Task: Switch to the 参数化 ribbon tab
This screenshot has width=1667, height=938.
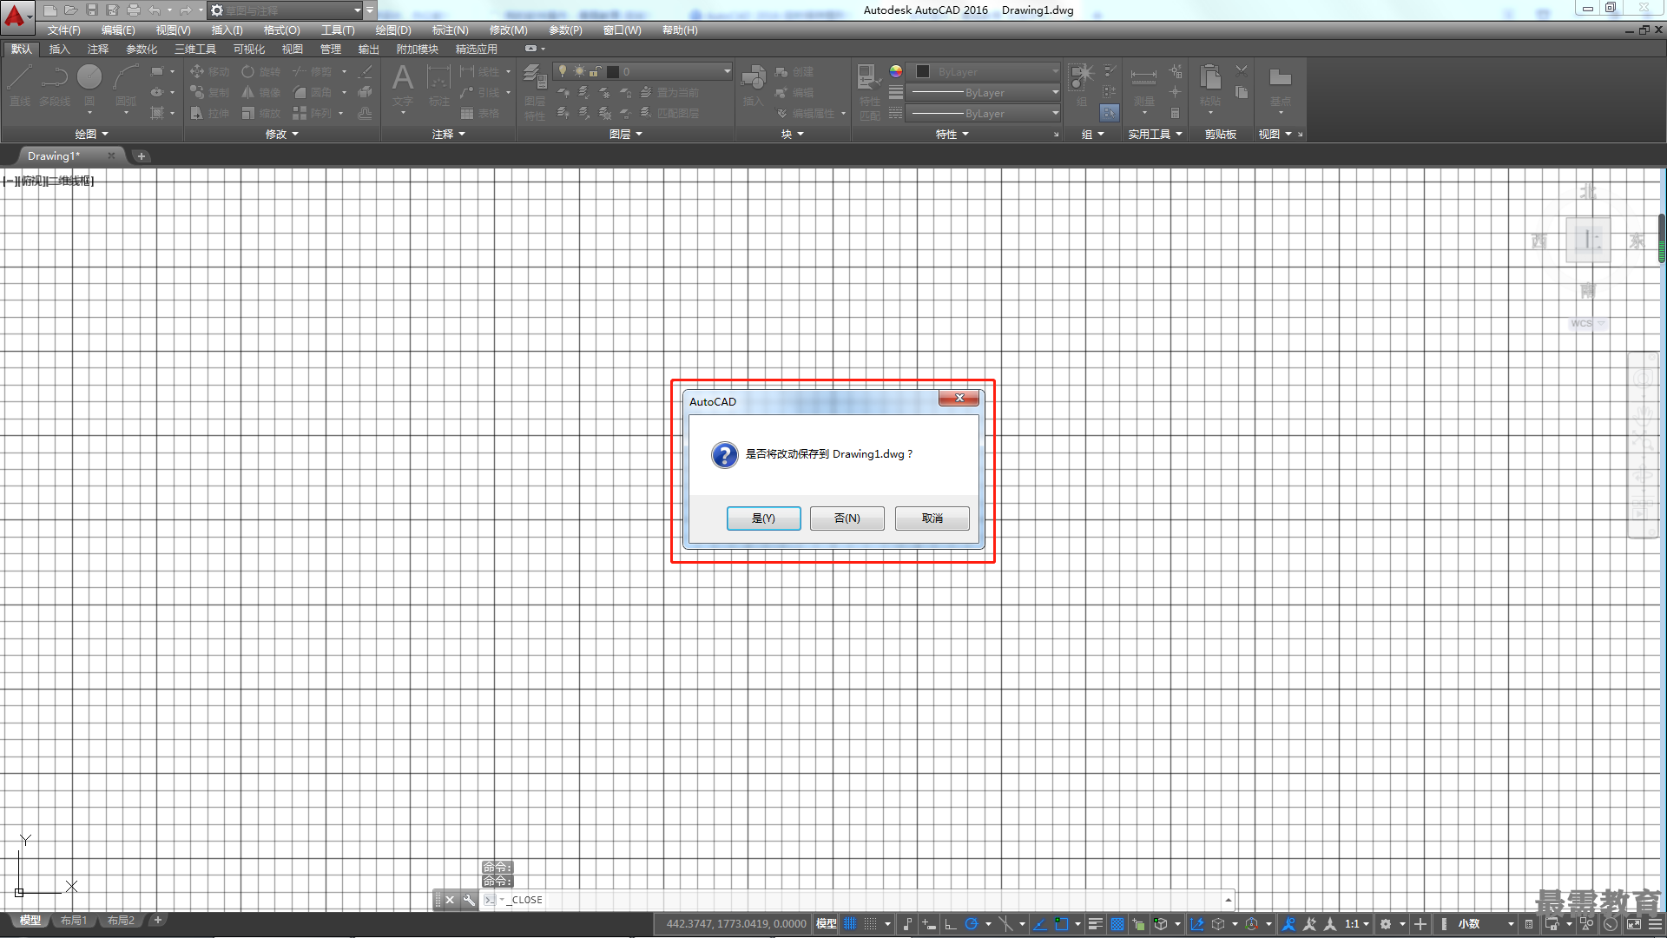Action: [142, 50]
